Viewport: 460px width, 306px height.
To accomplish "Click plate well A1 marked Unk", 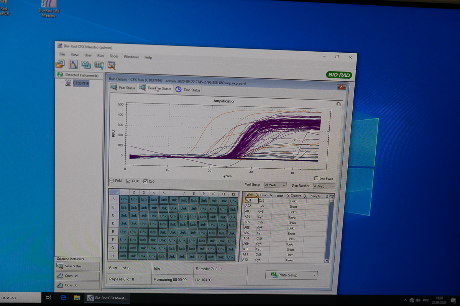I will click(x=124, y=199).
